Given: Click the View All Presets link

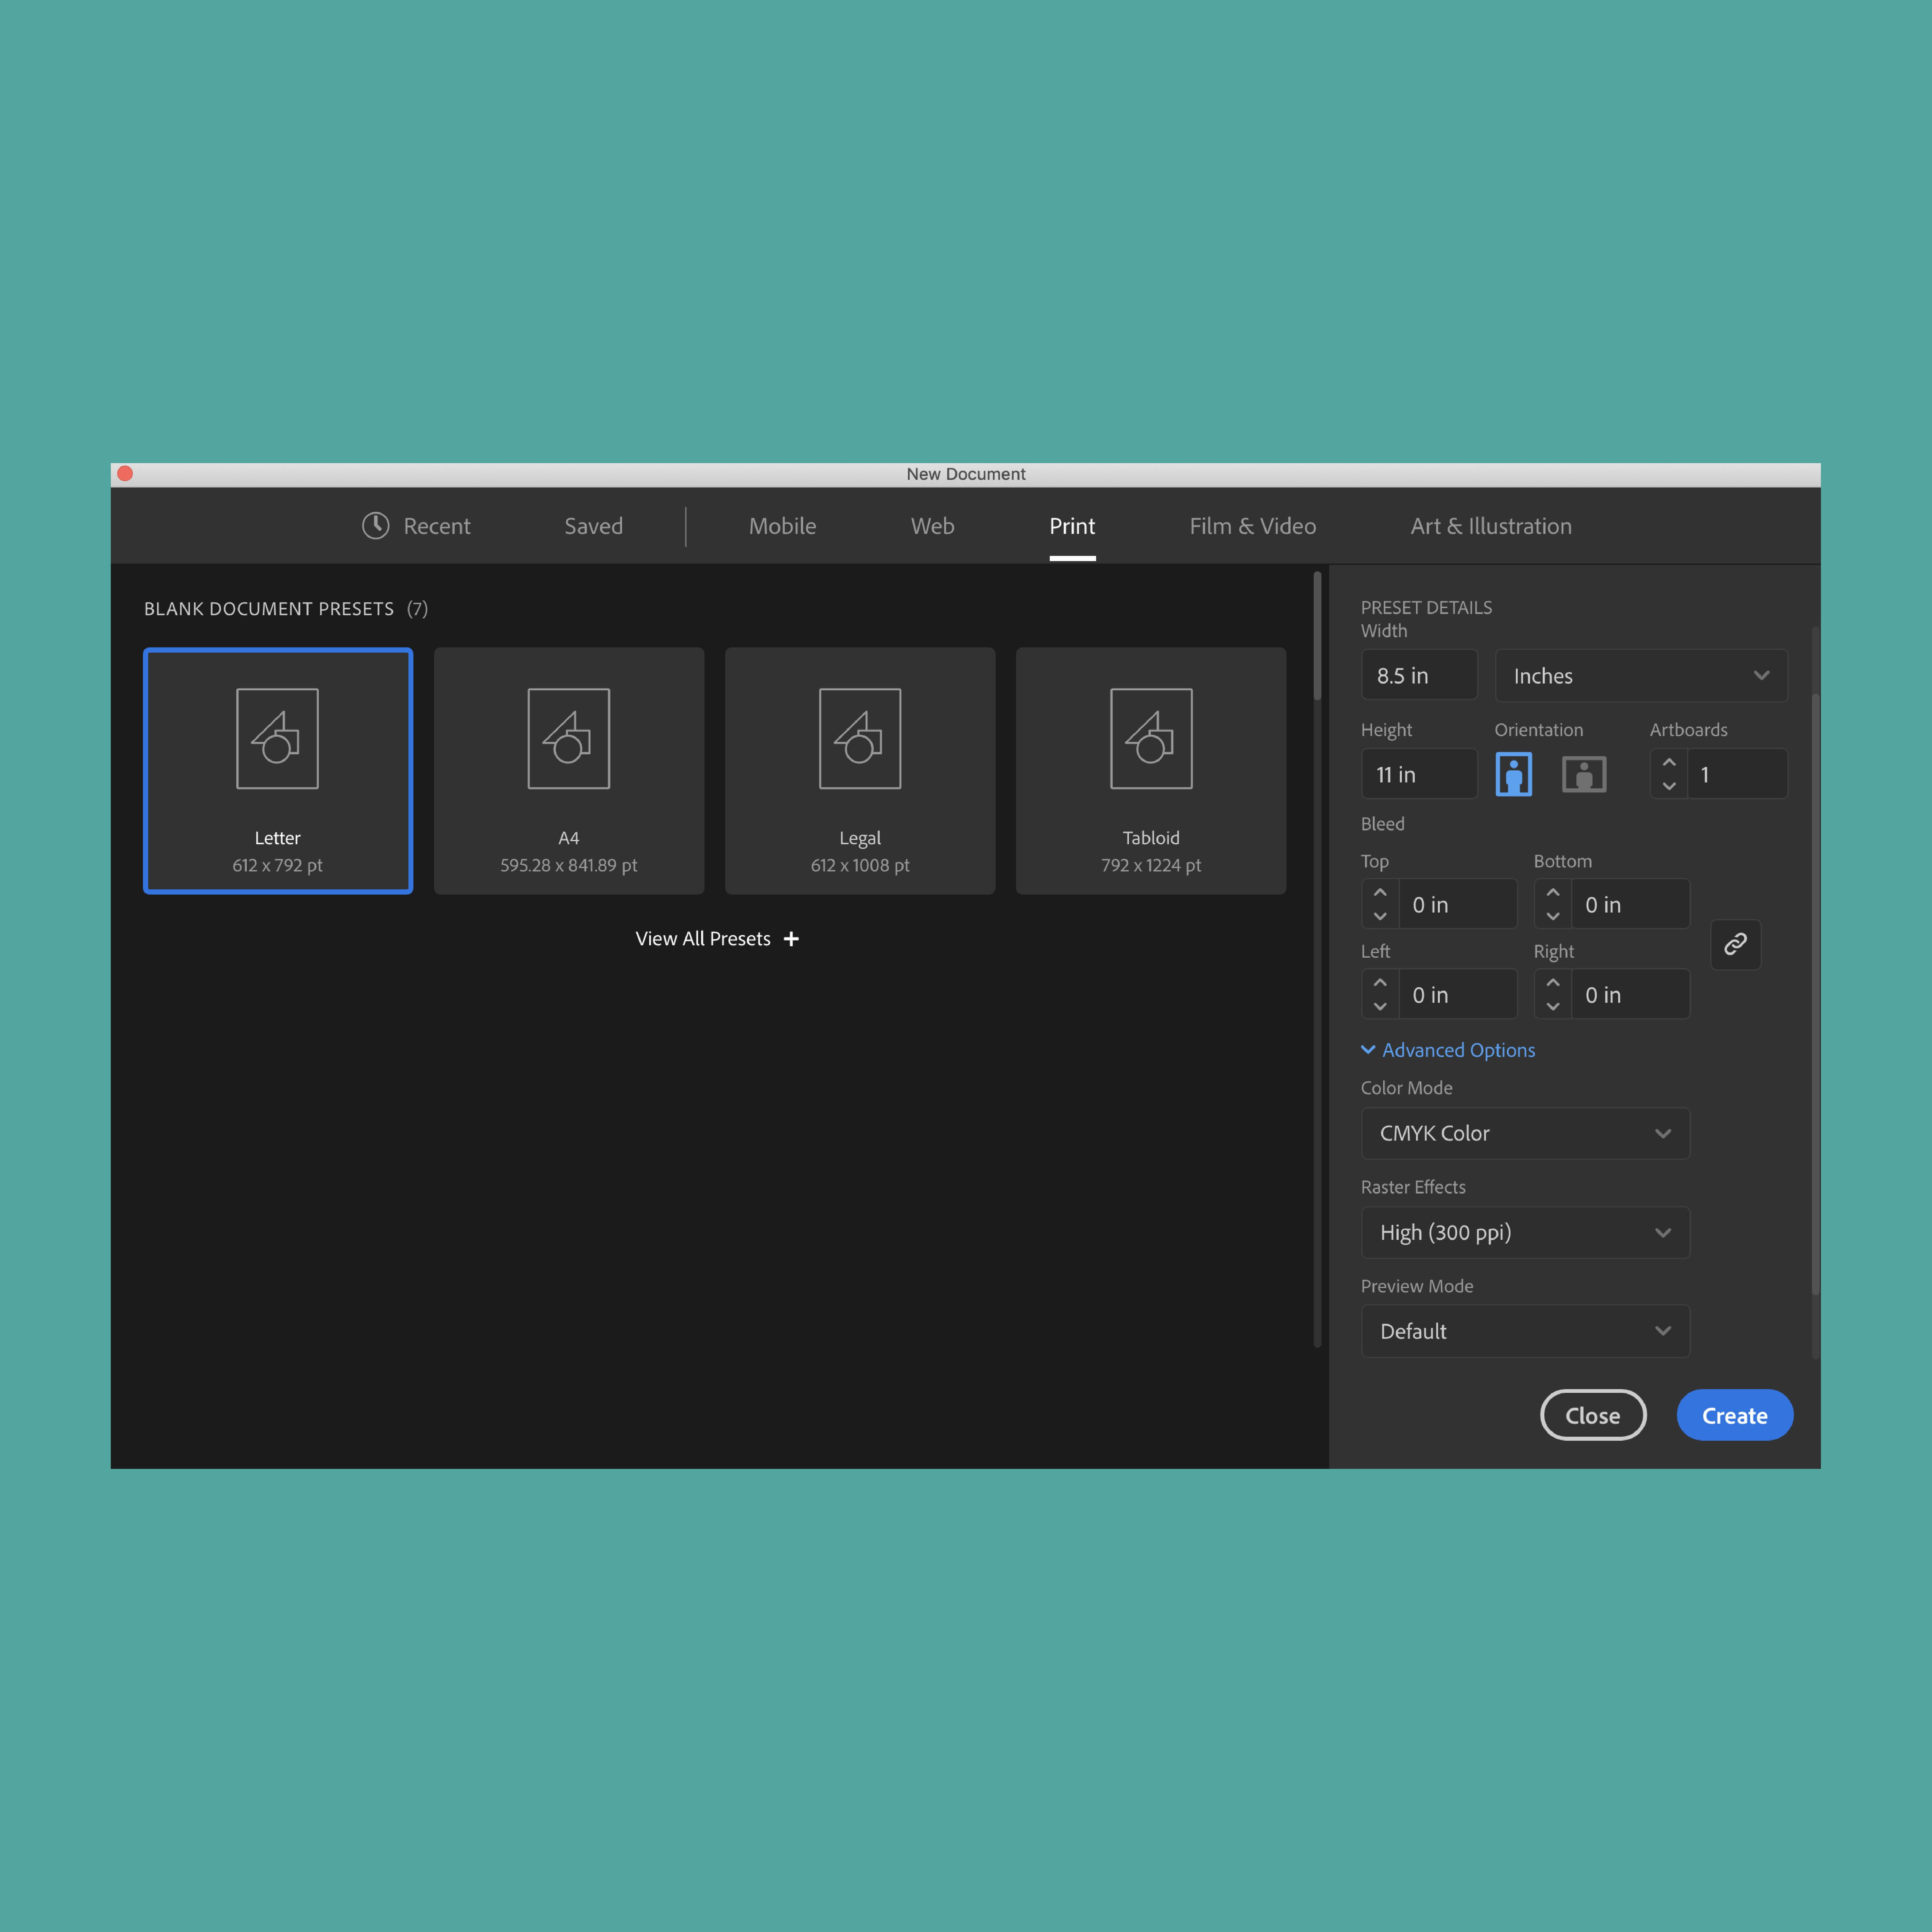Looking at the screenshot, I should pos(703,938).
